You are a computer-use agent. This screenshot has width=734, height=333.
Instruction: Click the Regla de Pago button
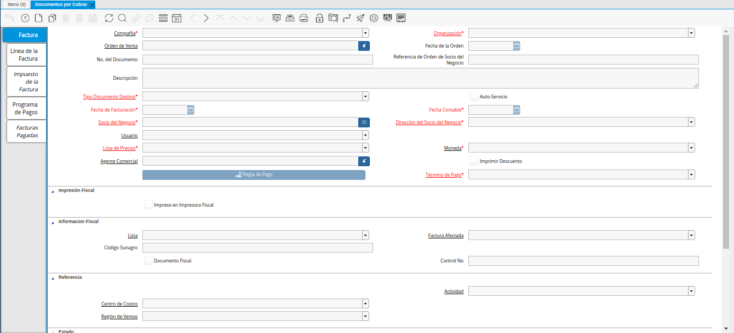(254, 175)
